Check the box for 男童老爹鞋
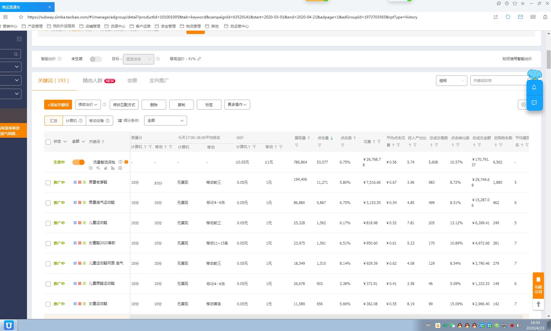The height and width of the screenshot is (331, 551). [48, 183]
